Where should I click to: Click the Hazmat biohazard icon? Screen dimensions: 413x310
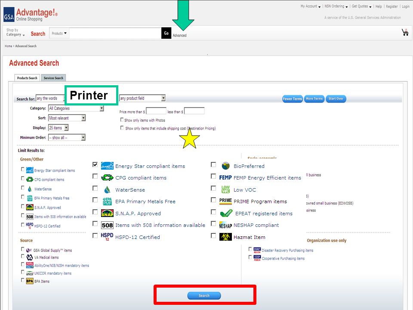pyautogui.click(x=225, y=237)
